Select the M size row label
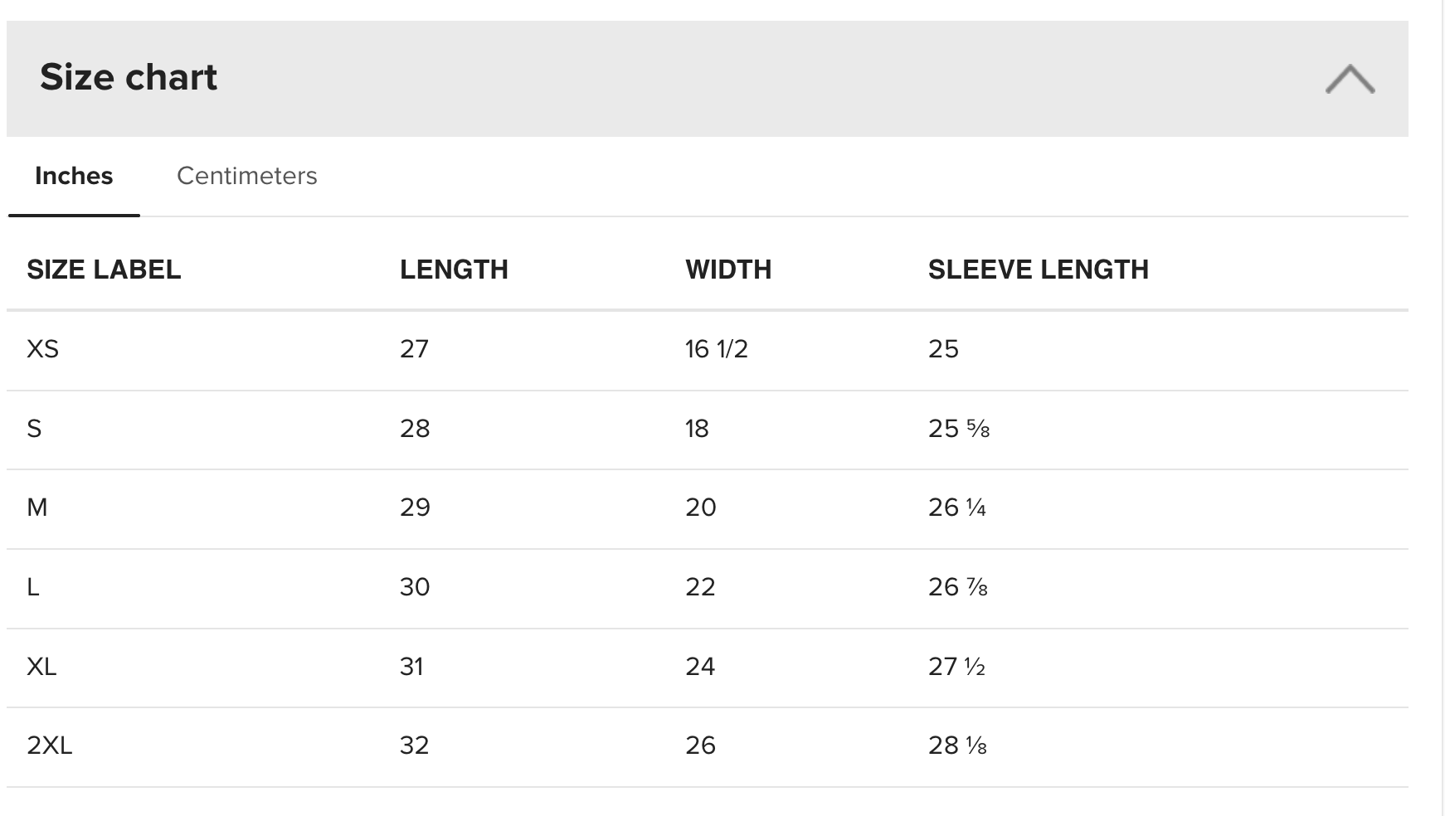This screenshot has height=816, width=1445. 36,508
